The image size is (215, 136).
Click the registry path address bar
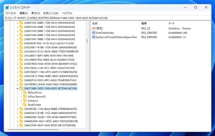tap(107, 18)
